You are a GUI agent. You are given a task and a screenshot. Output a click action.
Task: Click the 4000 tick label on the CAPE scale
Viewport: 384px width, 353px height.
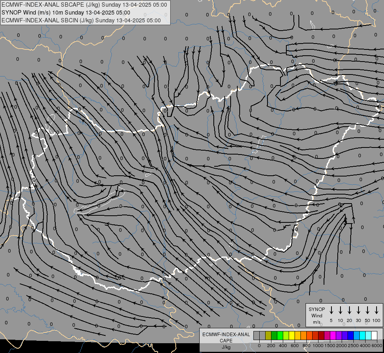pyautogui.click(x=365, y=346)
